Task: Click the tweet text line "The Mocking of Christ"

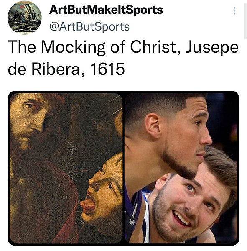Action: pos(93,47)
